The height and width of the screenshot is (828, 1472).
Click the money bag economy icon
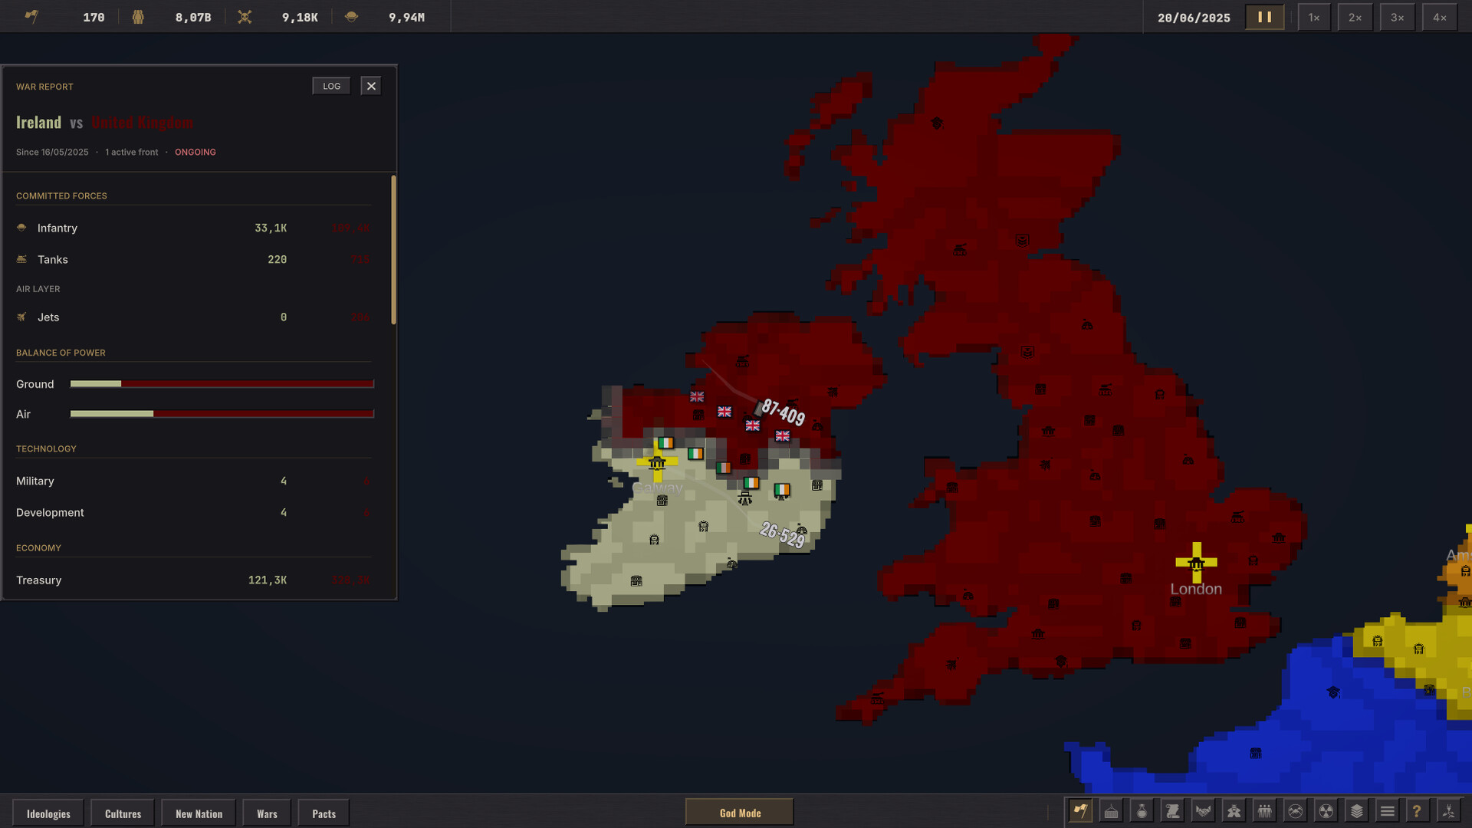[x=1142, y=811]
